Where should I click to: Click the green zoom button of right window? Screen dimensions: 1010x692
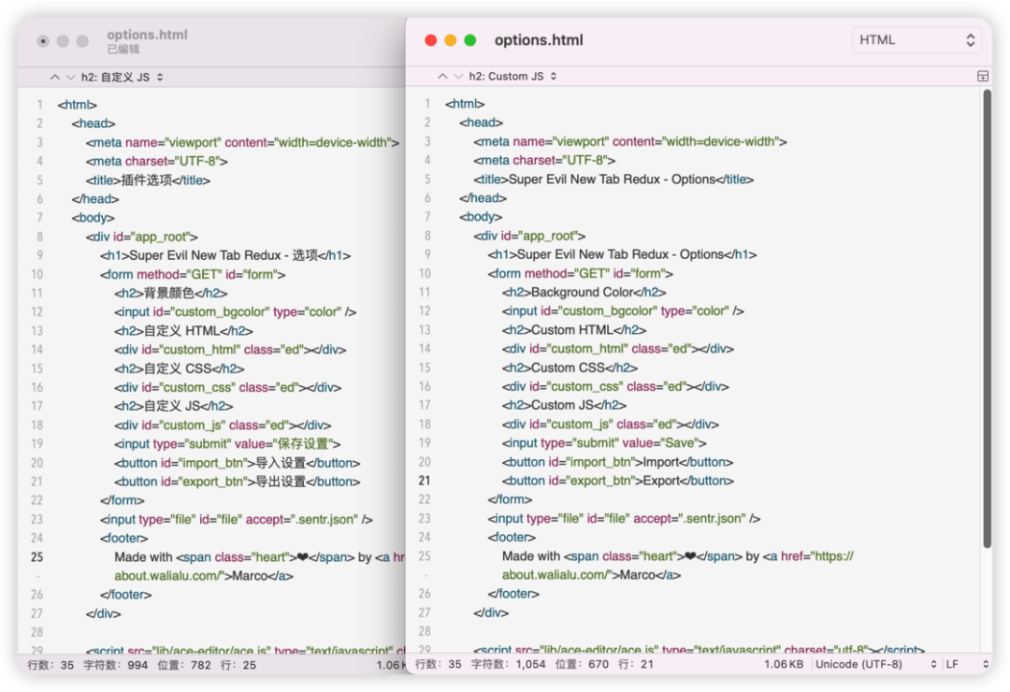(470, 40)
